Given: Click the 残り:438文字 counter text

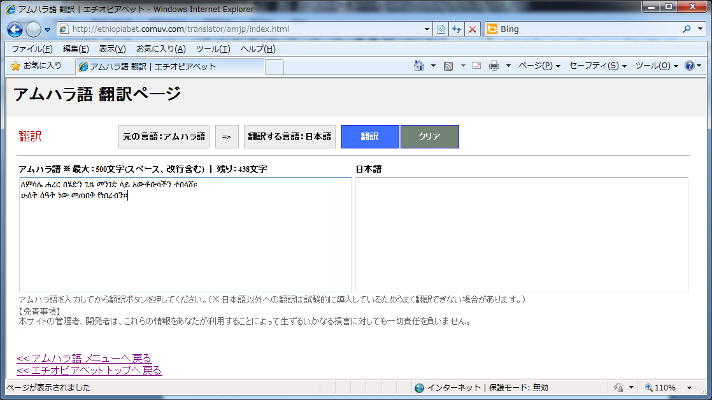Looking at the screenshot, I should point(242,169).
